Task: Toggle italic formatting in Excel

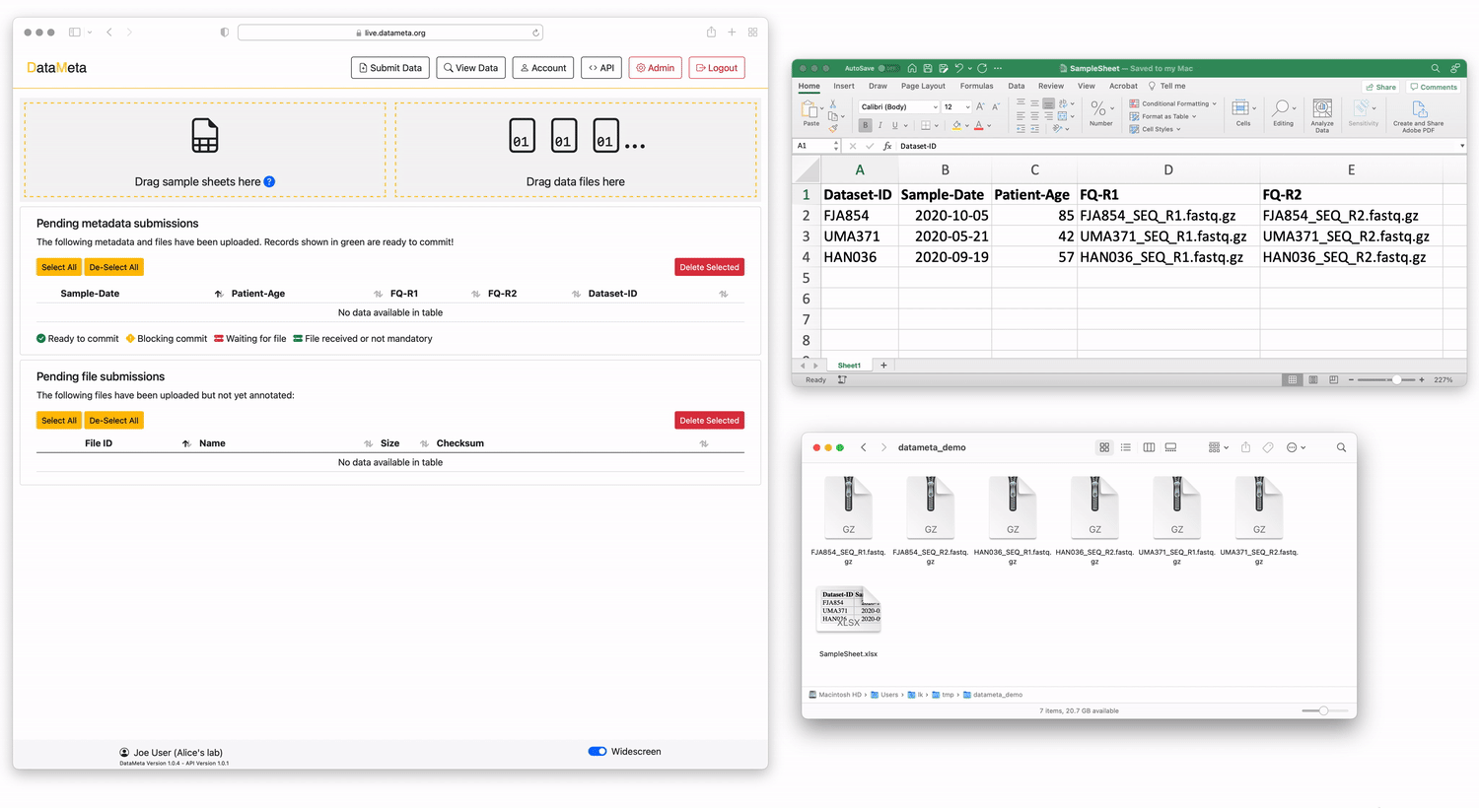Action: [880, 126]
